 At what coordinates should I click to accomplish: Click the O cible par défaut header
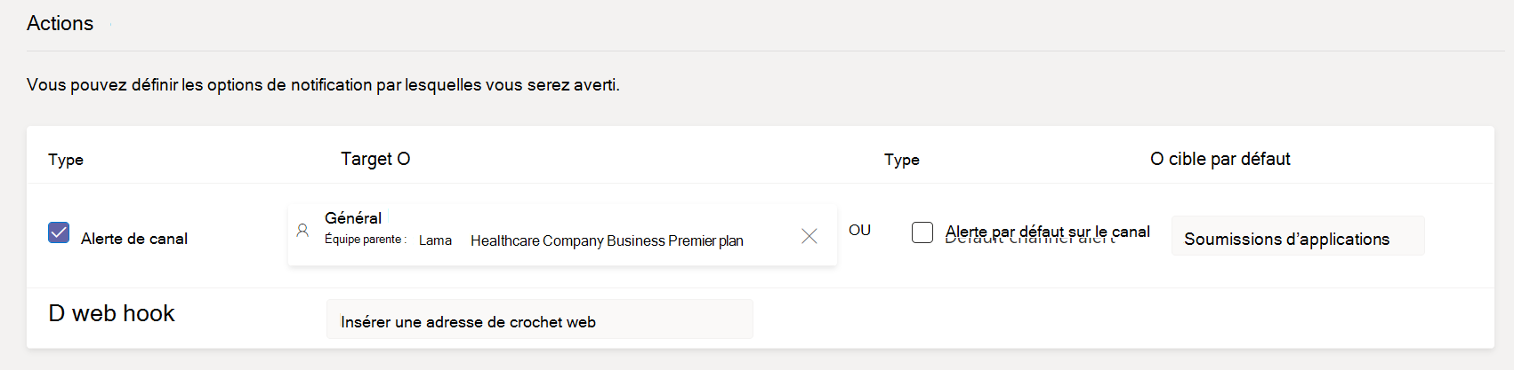click(x=1220, y=159)
